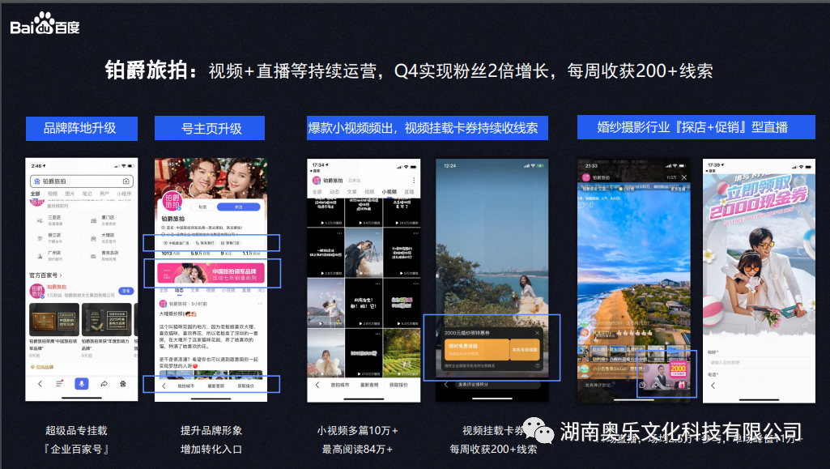Image resolution: width=830 pixels, height=469 pixels.
Task: Expand the 官方百家号 section arrow
Action: [x=61, y=275]
